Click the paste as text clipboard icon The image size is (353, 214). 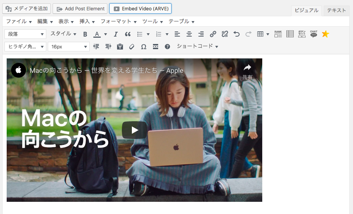(x=120, y=47)
